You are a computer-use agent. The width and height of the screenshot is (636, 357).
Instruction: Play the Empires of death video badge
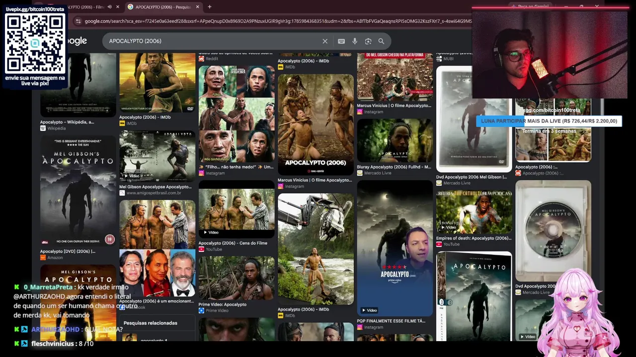[448, 228]
